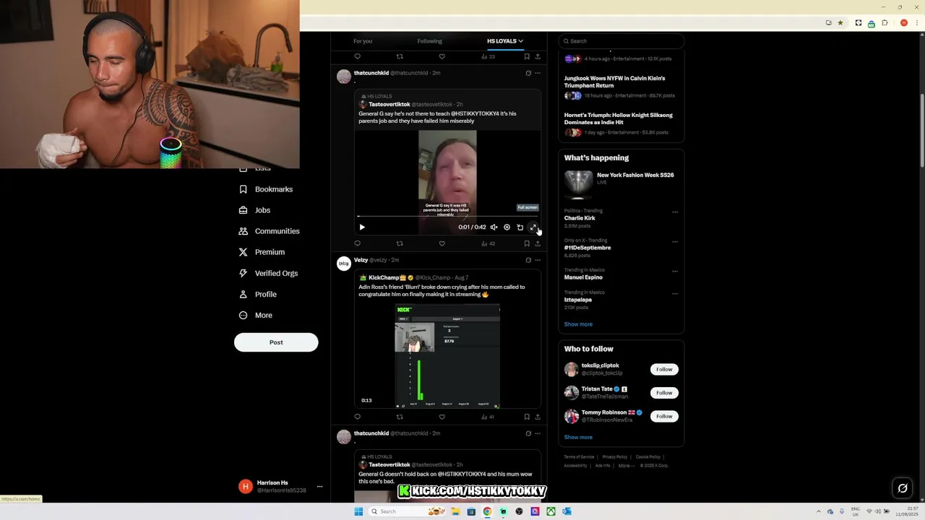Switch to Following tab
Image resolution: width=925 pixels, height=520 pixels.
[x=429, y=41]
